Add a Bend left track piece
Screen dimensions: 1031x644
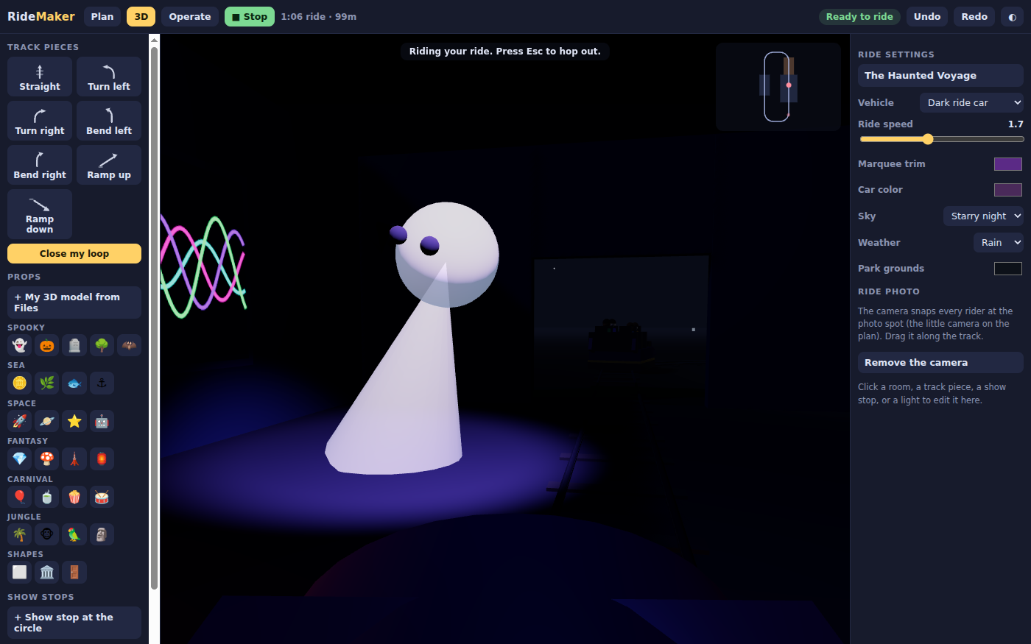tap(109, 121)
